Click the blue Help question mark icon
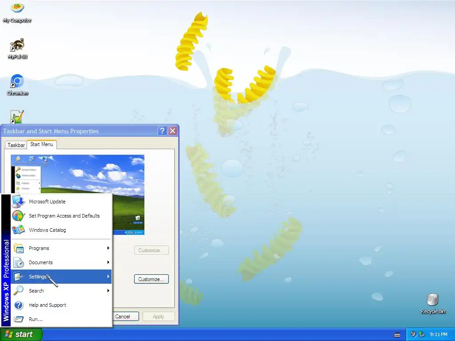 click(x=19, y=305)
